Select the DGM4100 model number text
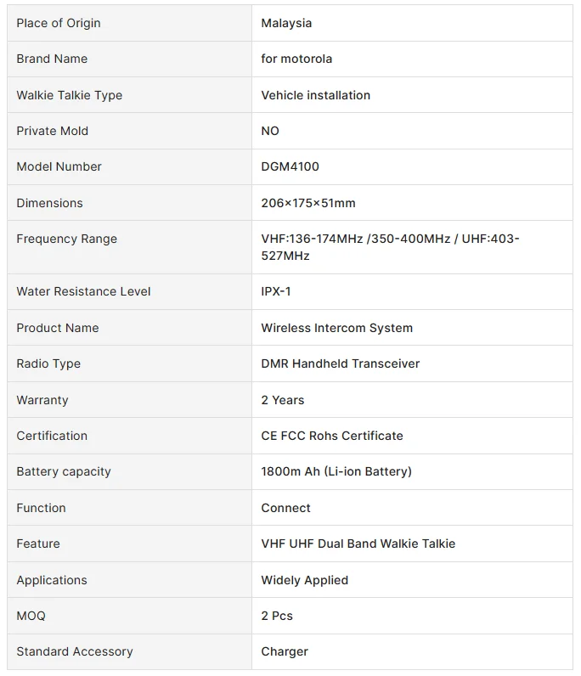 point(290,166)
